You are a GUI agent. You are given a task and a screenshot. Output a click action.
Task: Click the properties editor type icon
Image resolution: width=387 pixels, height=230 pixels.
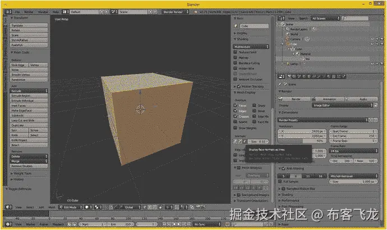point(282,76)
